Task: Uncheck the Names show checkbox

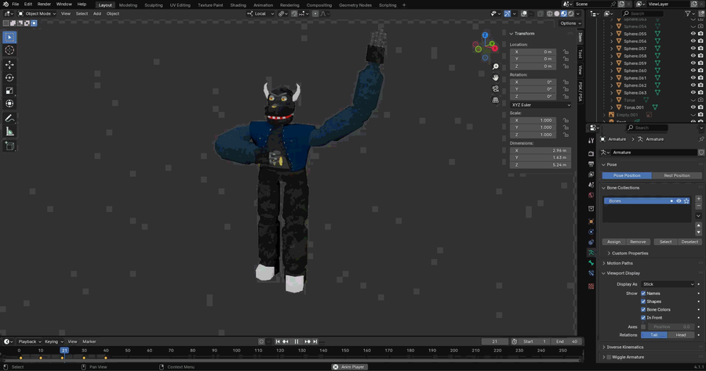Action: point(643,294)
